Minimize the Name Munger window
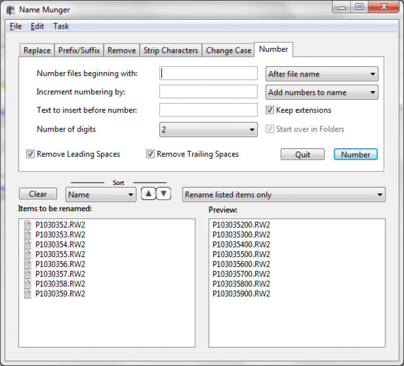 342,6
